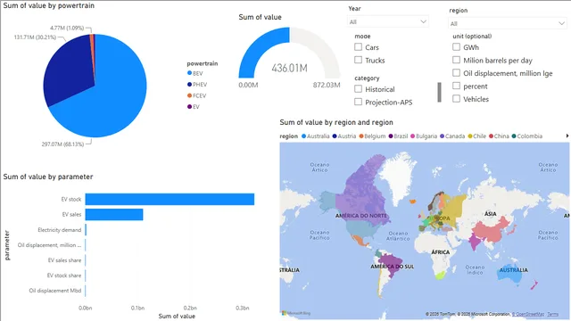This screenshot has height=321, width=571.
Task: Click 'Sum of value by region and region' title
Action: coord(336,122)
